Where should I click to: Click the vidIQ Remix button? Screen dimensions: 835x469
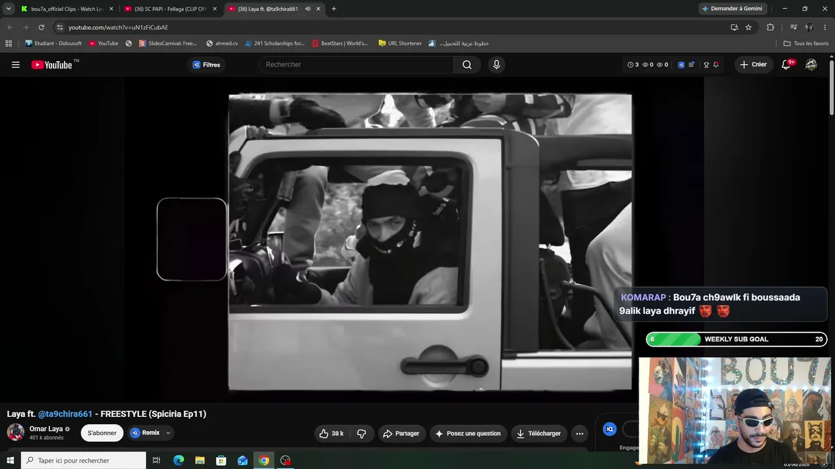145,433
